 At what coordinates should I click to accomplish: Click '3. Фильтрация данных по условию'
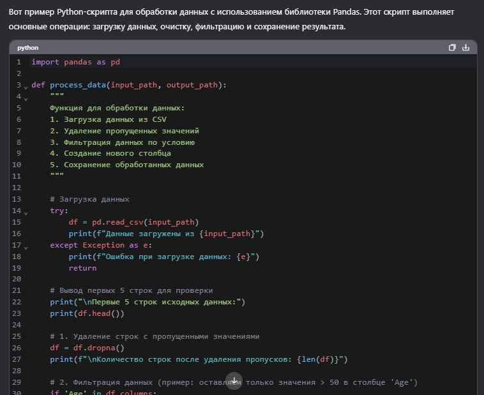122,142
